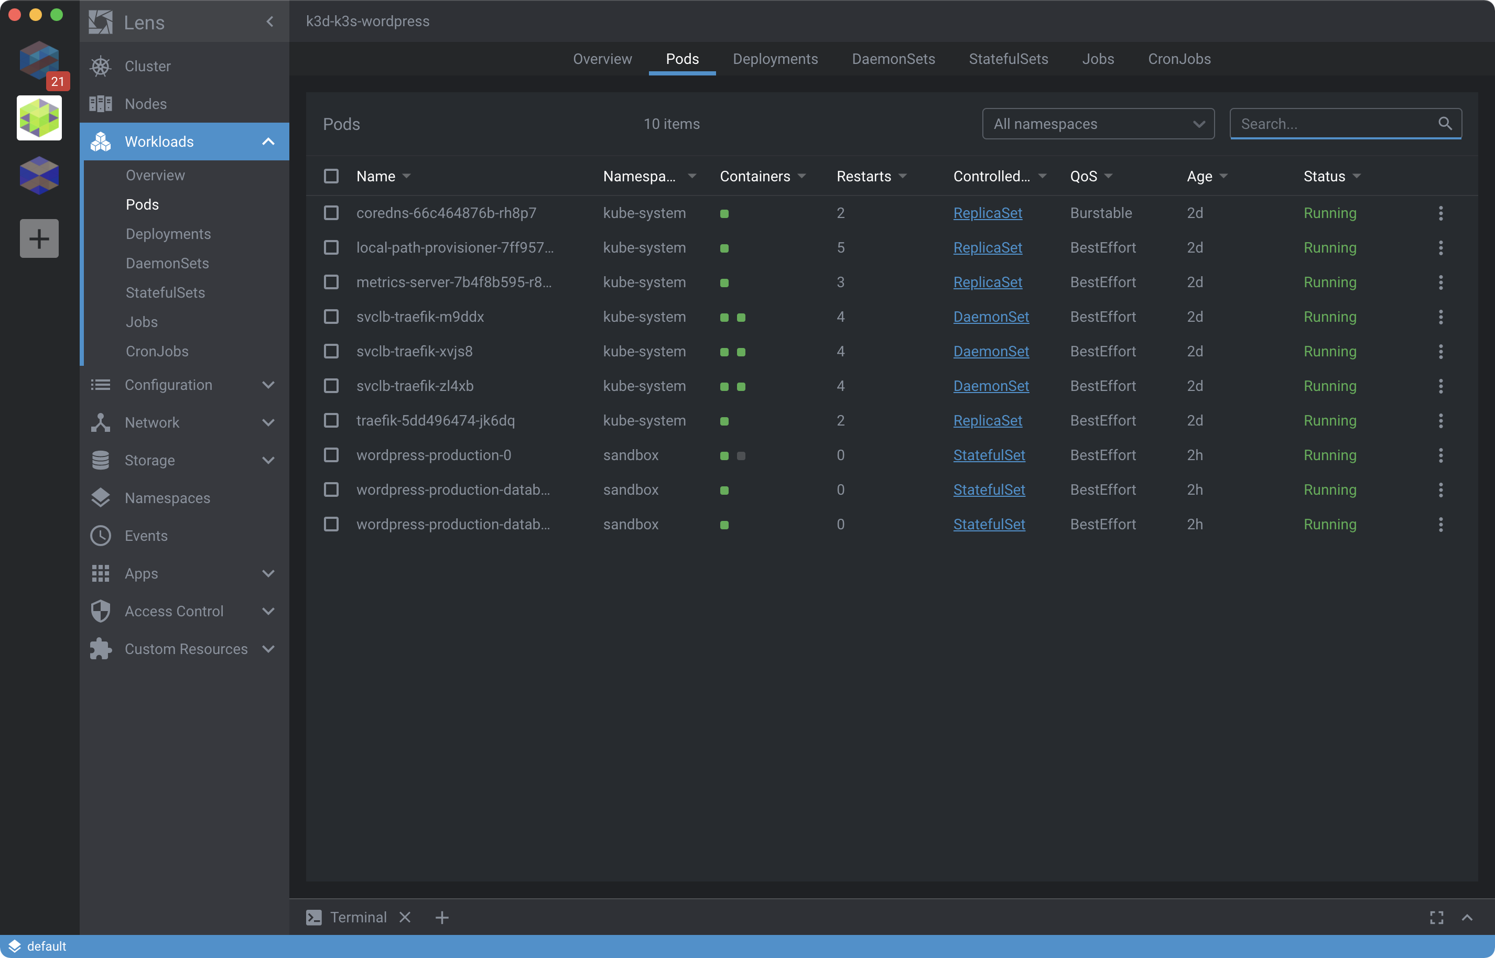This screenshot has width=1495, height=958.
Task: Click the search magnifier icon
Action: (x=1445, y=123)
